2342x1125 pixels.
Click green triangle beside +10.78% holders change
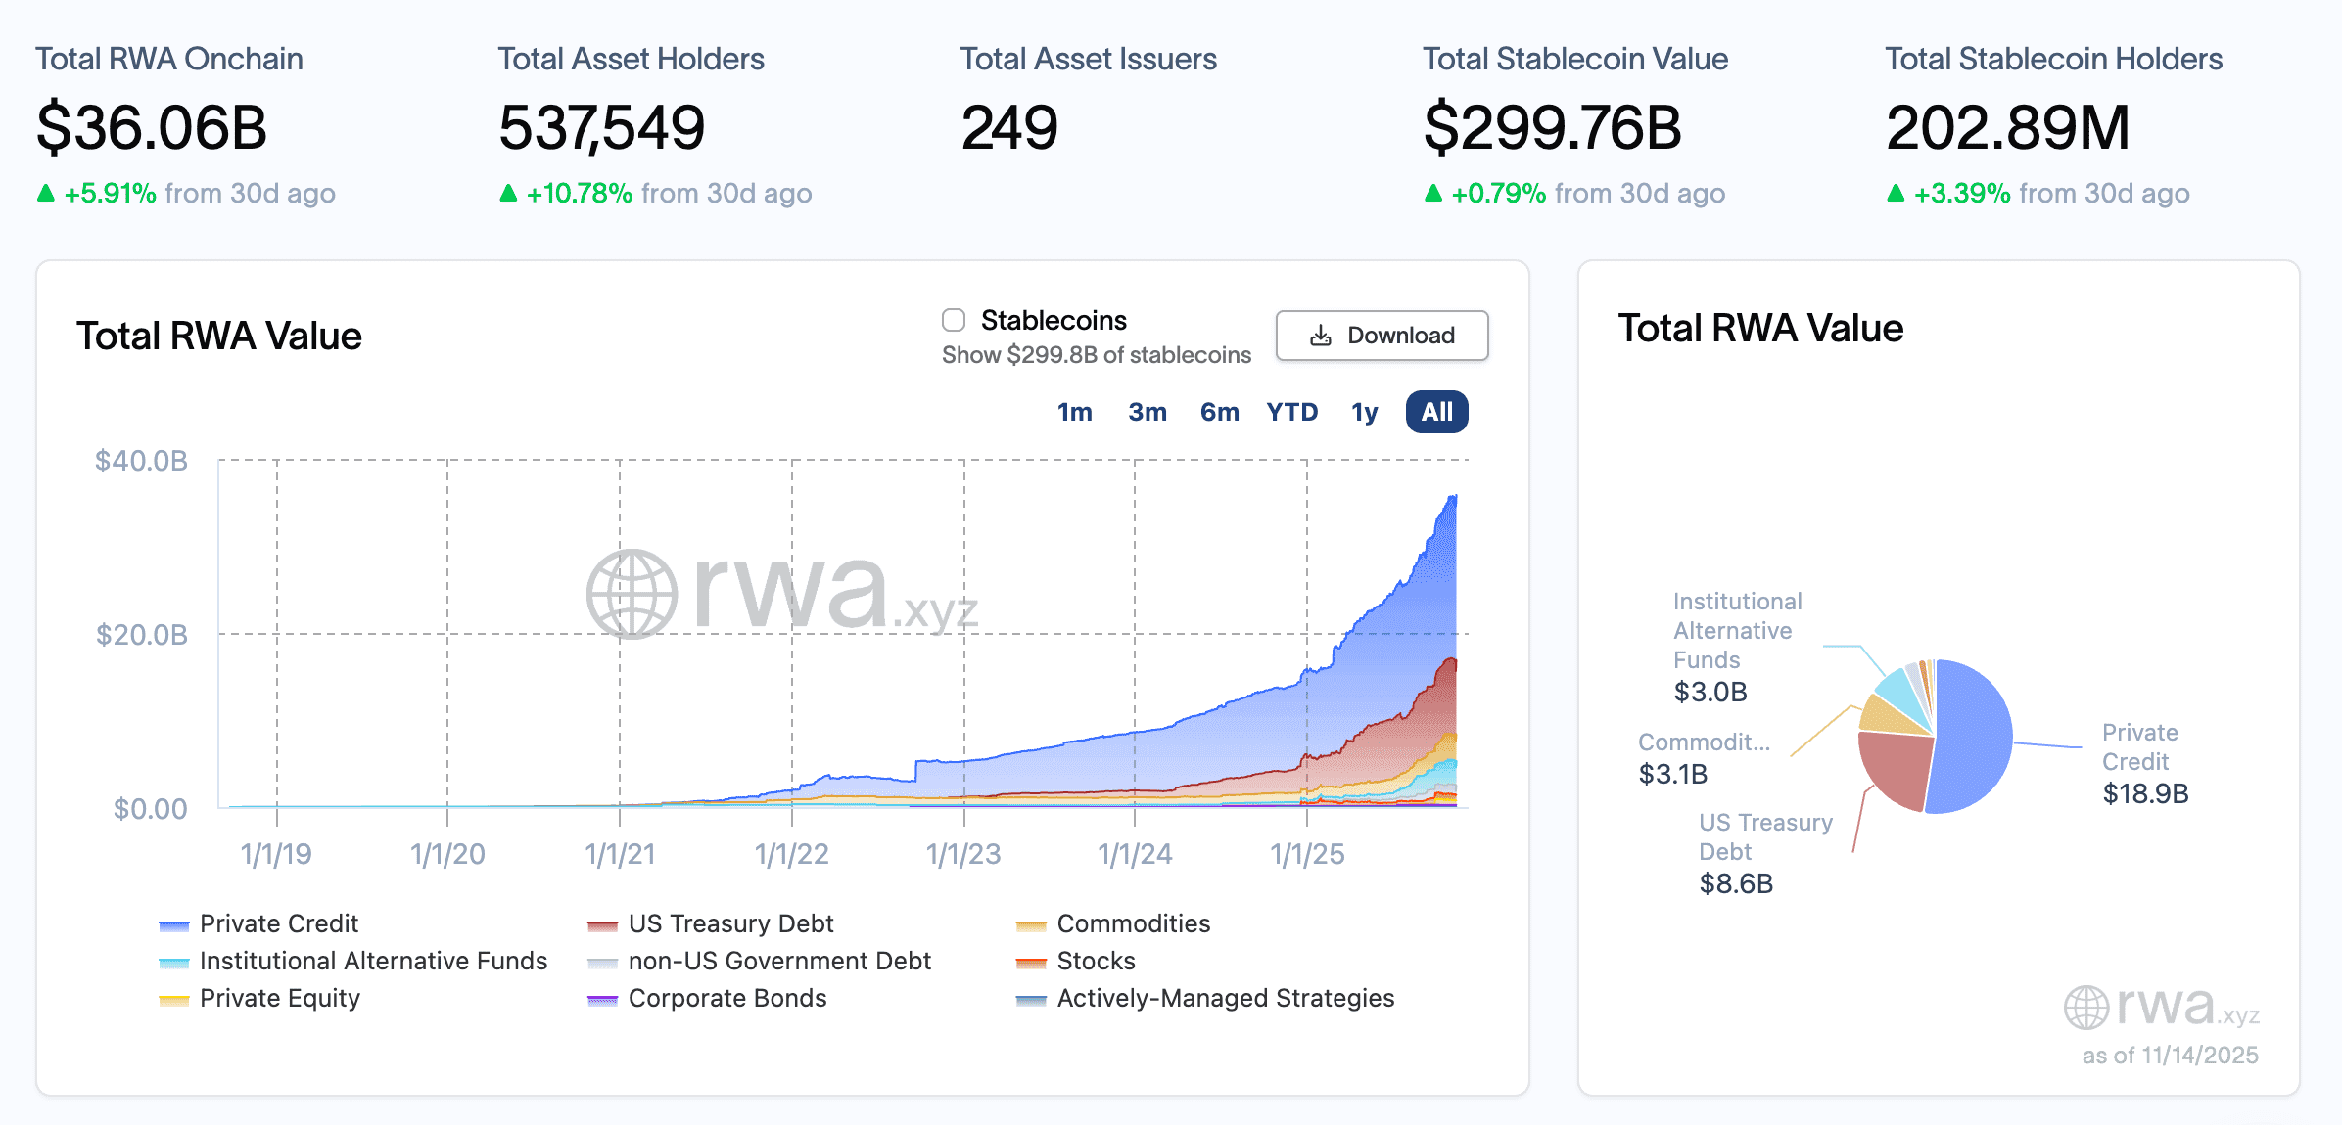pyautogui.click(x=507, y=193)
